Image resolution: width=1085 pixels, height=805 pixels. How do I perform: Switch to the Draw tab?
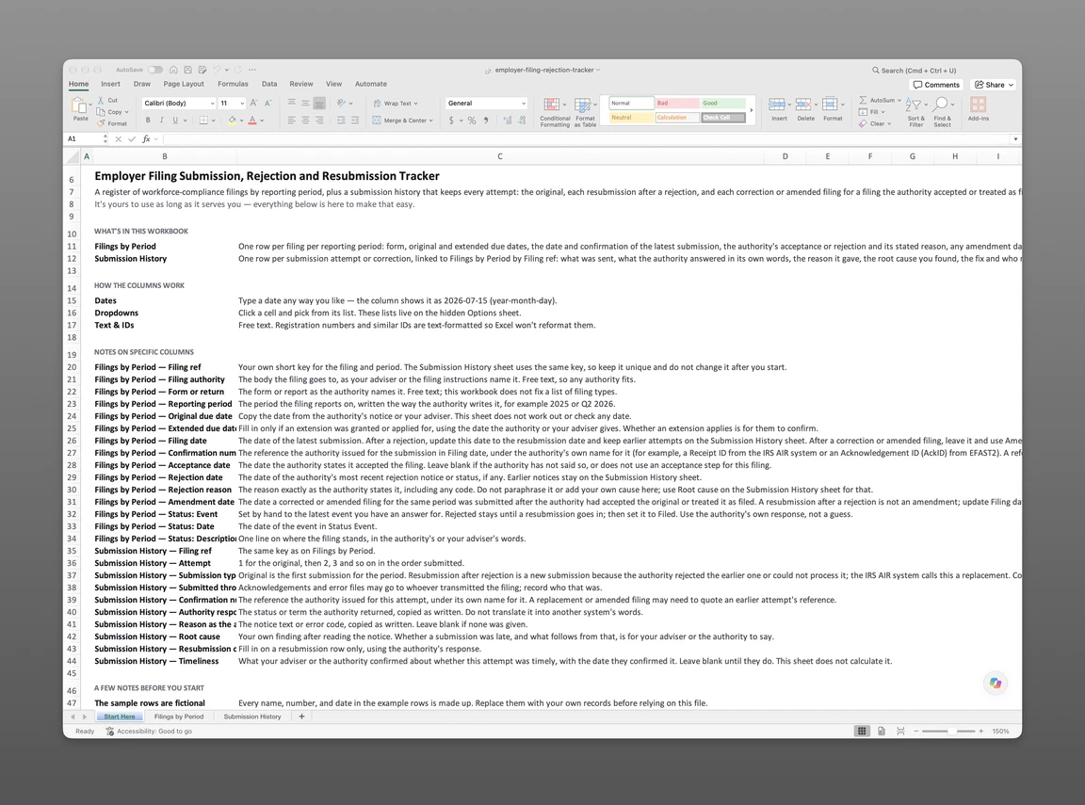[142, 84]
